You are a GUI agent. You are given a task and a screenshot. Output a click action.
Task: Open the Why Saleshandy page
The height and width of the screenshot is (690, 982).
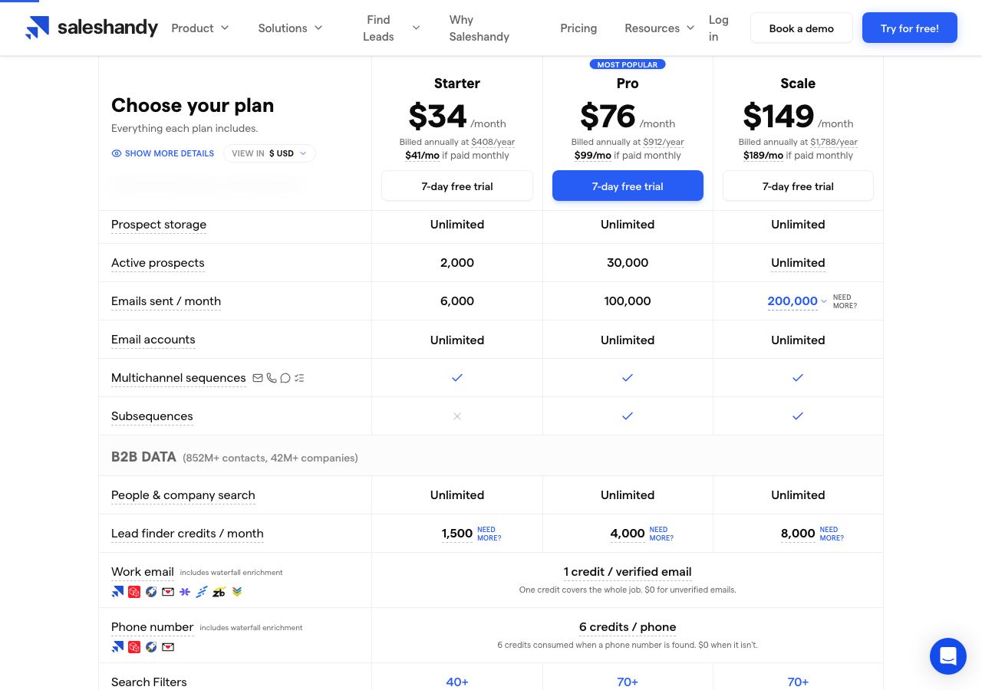pos(479,28)
